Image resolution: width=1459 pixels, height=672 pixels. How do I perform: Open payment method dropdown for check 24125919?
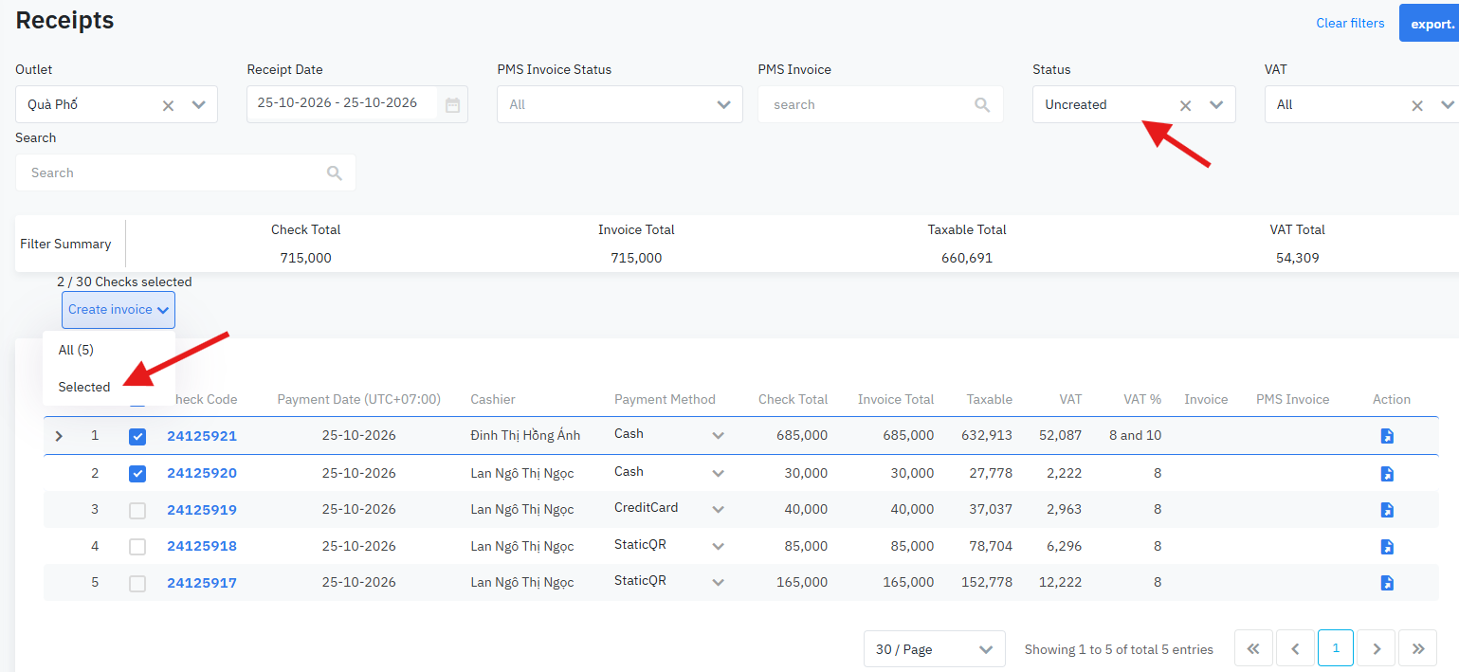(718, 509)
